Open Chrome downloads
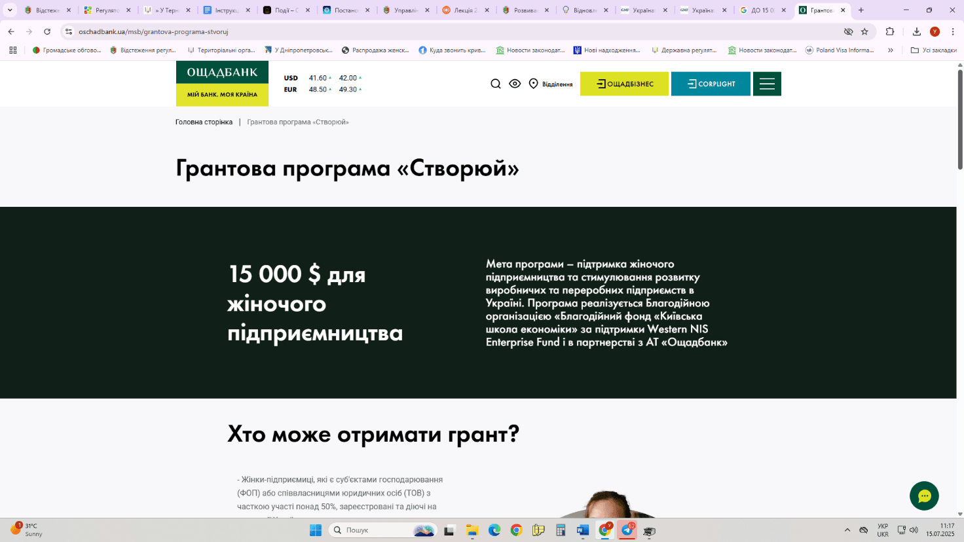964x542 pixels. (x=917, y=31)
